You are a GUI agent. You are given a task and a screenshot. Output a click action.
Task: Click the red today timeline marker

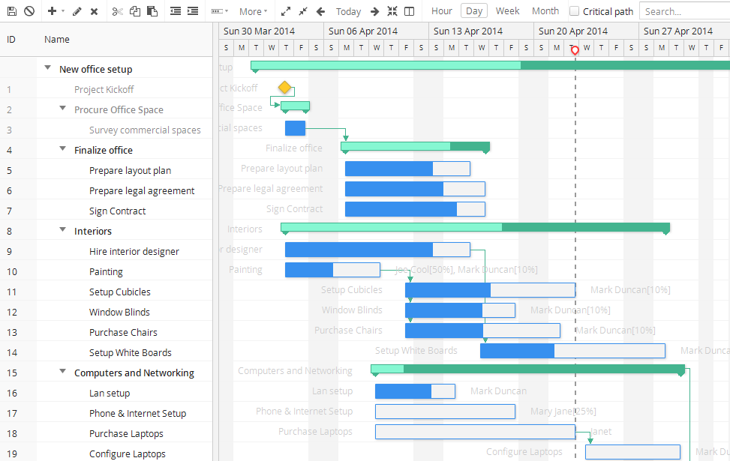pyautogui.click(x=575, y=50)
